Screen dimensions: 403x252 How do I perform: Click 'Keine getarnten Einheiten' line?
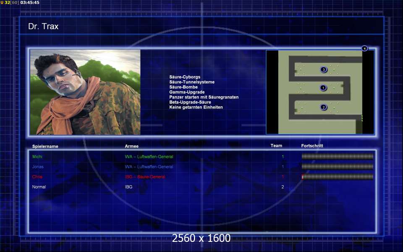196,107
